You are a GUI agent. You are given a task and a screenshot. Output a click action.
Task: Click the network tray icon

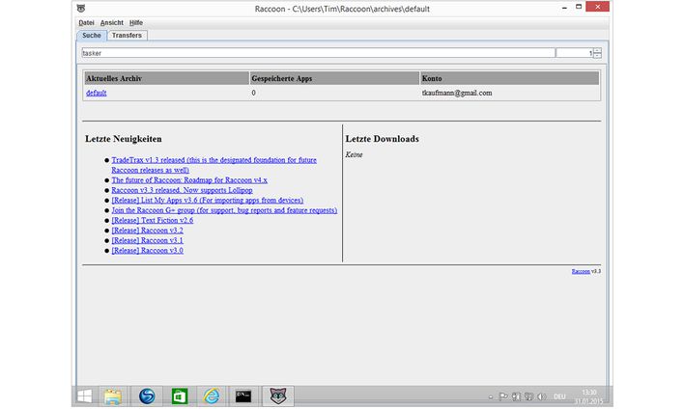(x=528, y=396)
